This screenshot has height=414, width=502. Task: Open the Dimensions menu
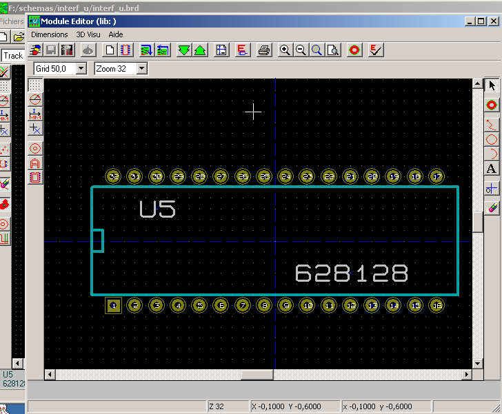[x=50, y=34]
